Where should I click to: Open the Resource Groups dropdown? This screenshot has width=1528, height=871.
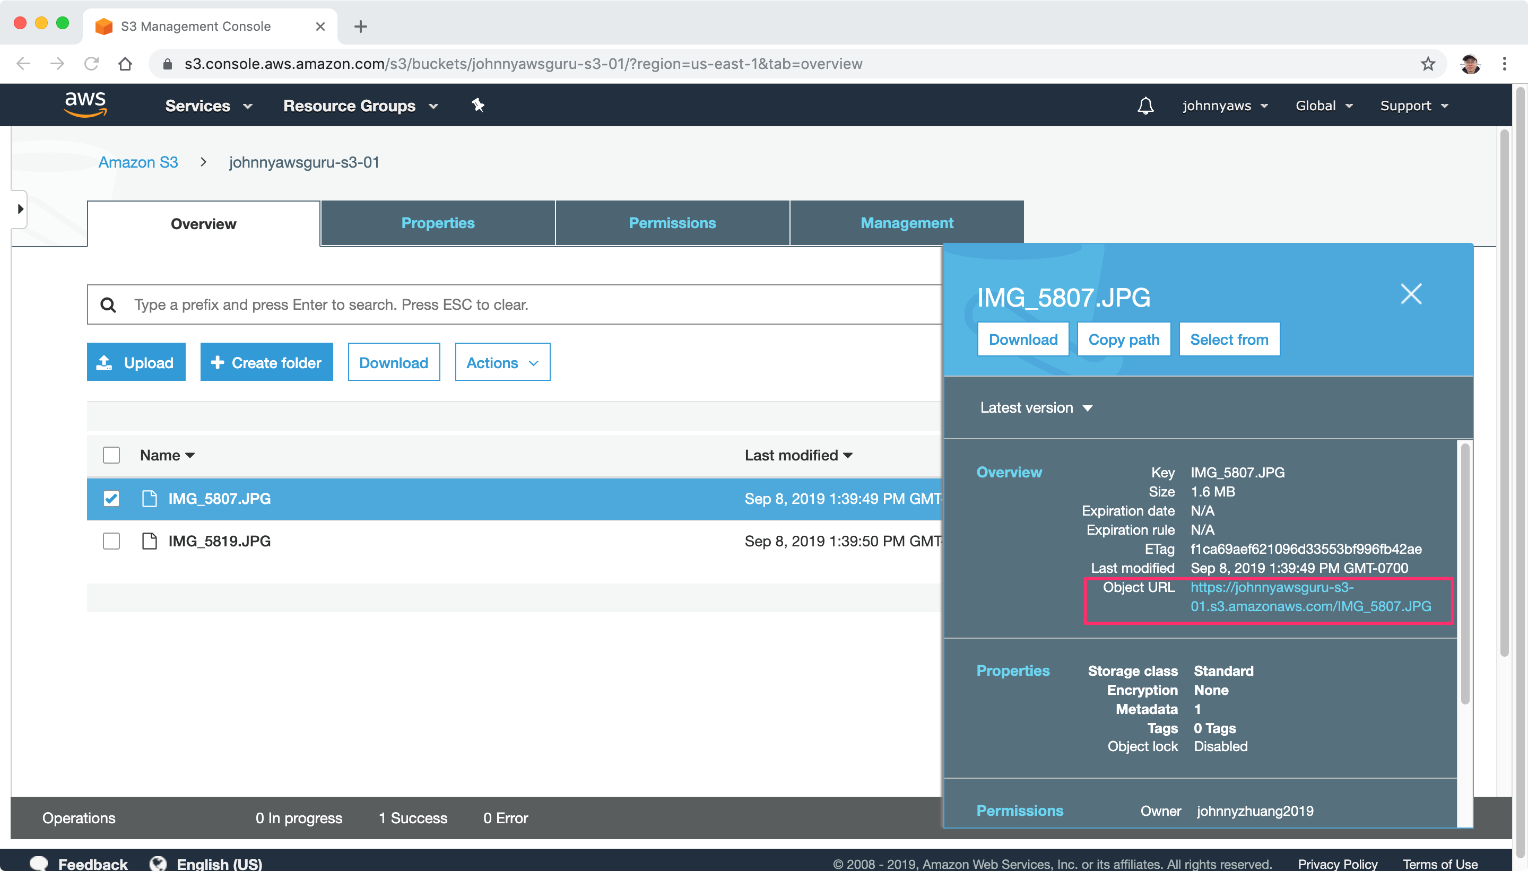click(361, 106)
